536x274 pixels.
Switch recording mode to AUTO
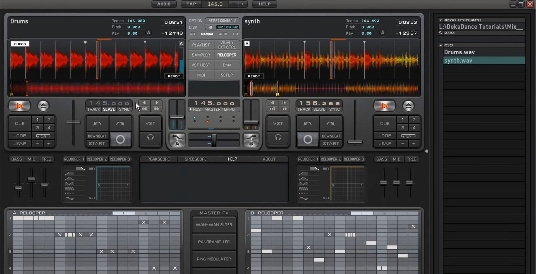pos(223,34)
